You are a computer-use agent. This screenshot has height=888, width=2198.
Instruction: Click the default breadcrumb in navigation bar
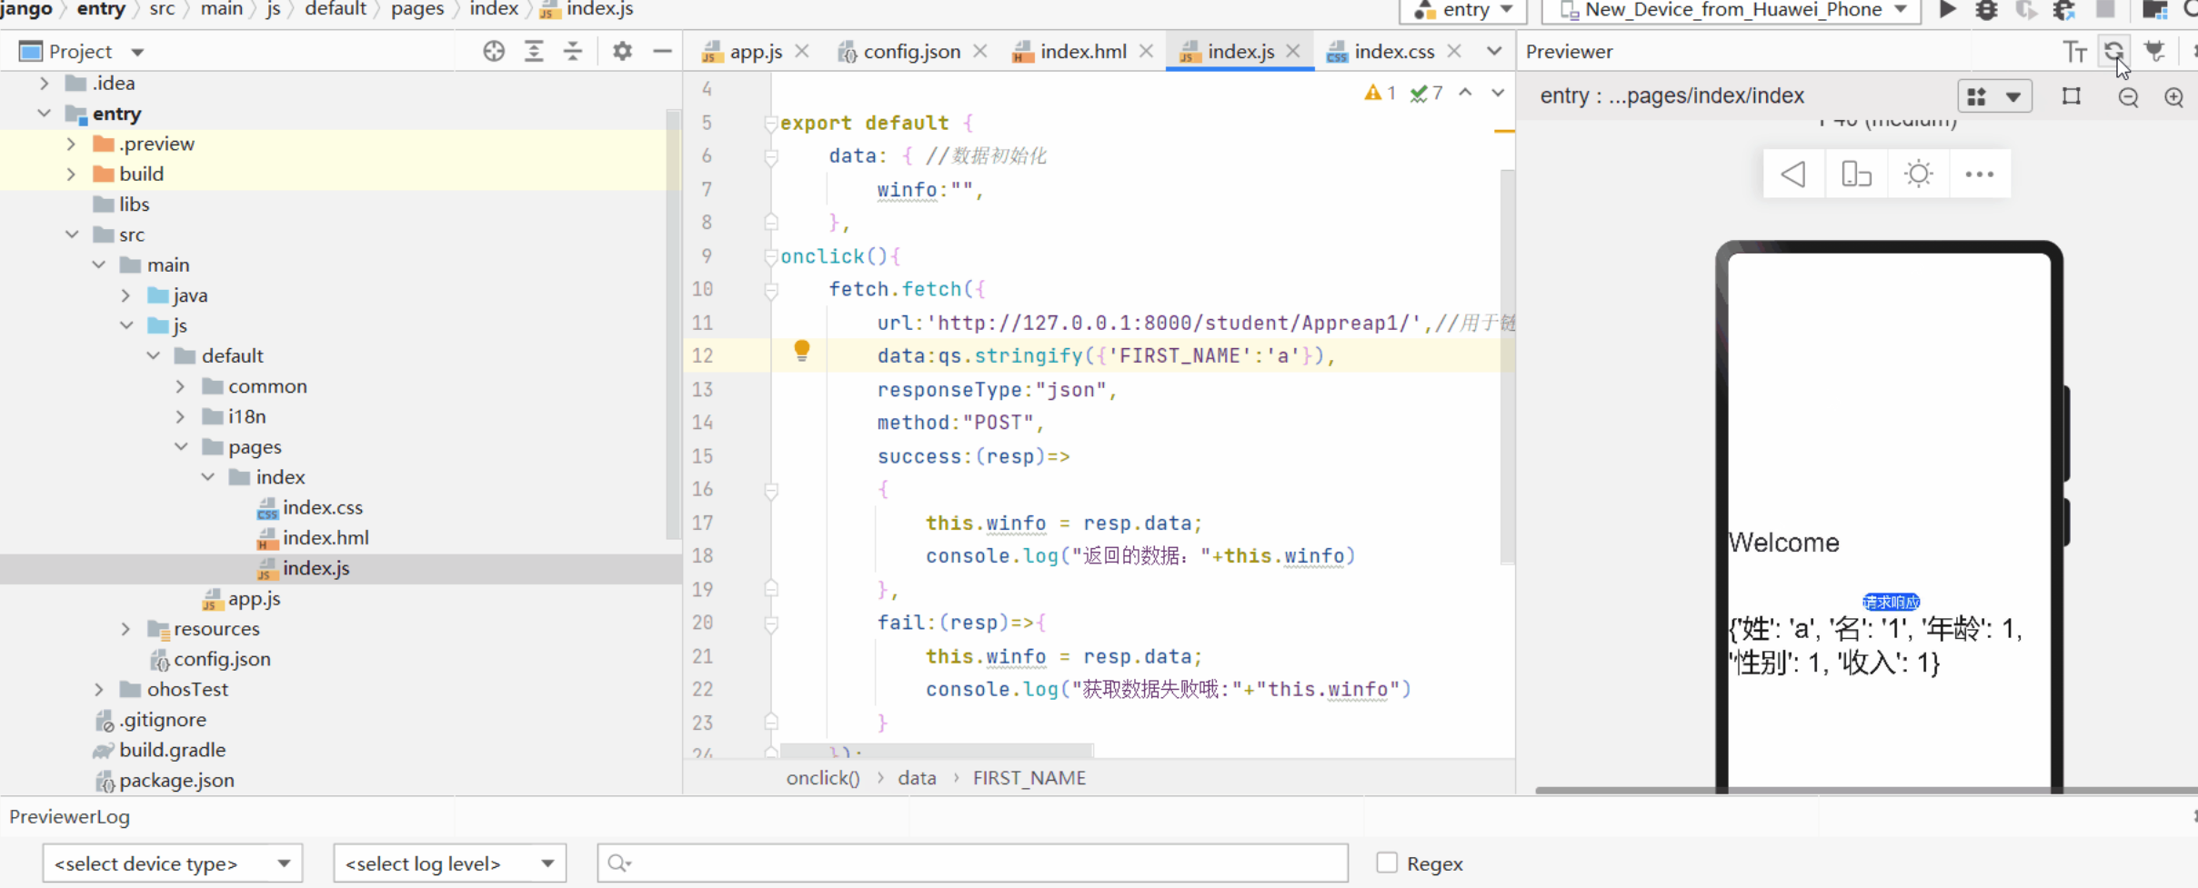click(x=335, y=10)
